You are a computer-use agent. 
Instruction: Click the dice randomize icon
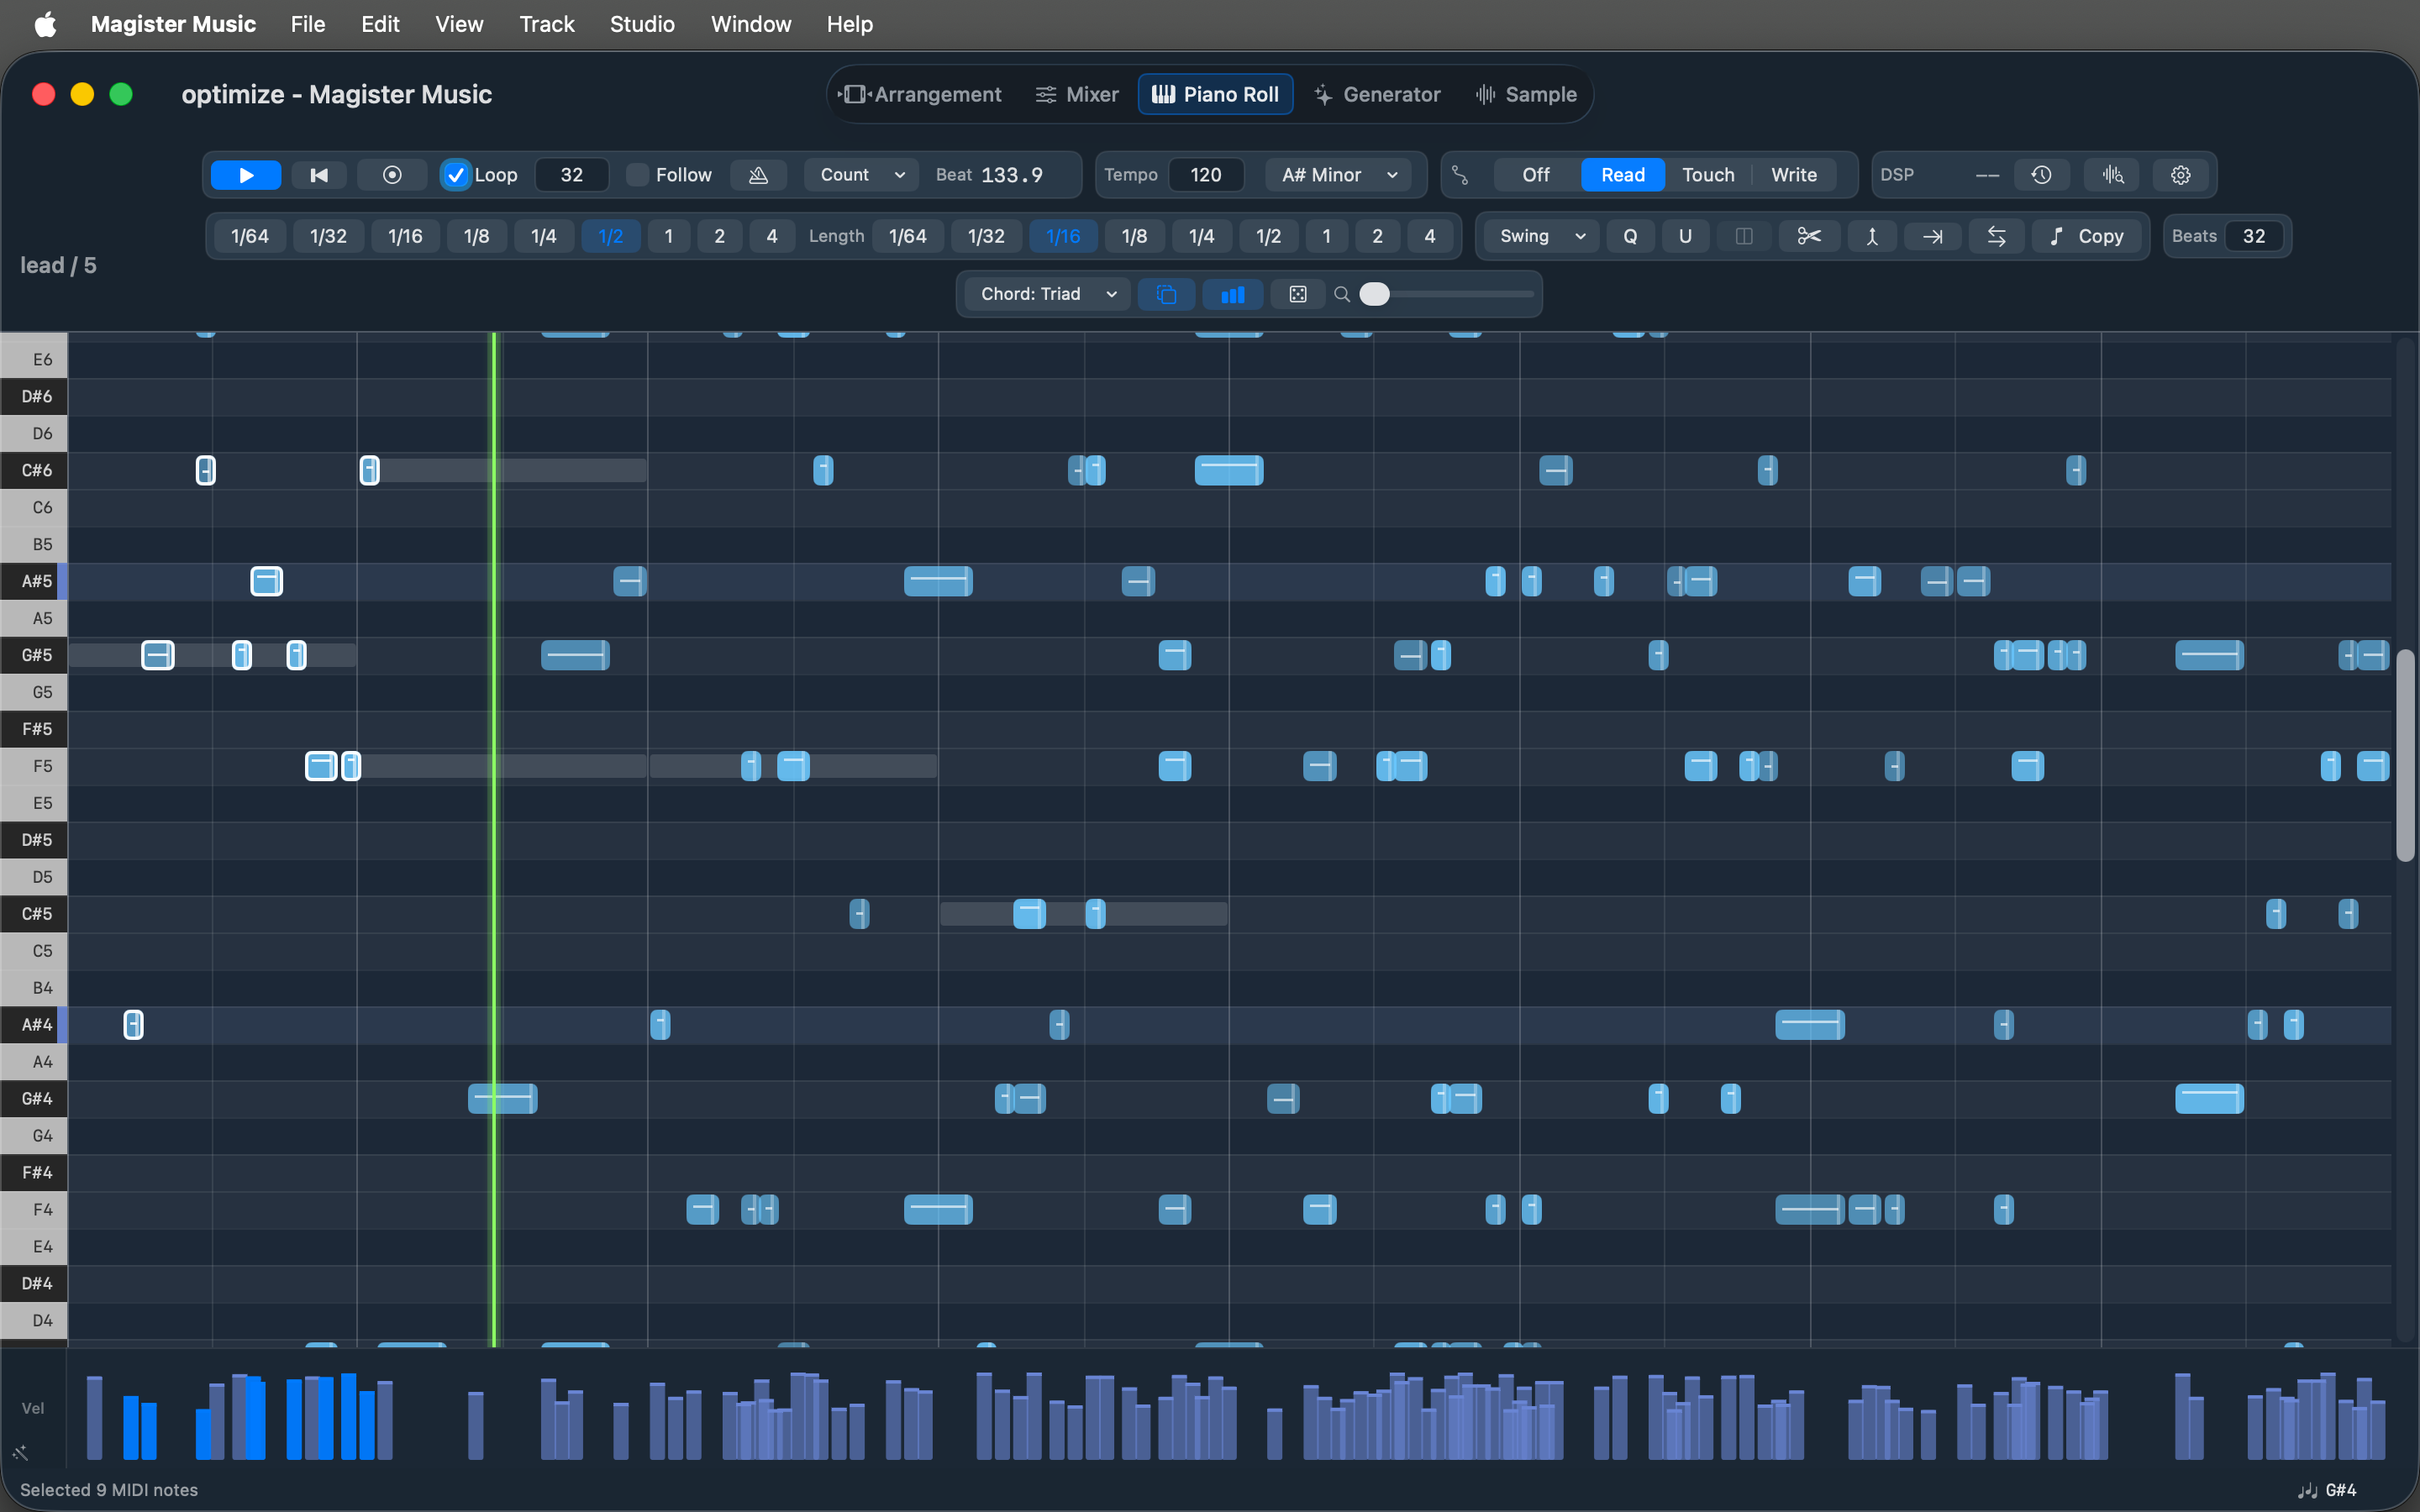click(1298, 294)
